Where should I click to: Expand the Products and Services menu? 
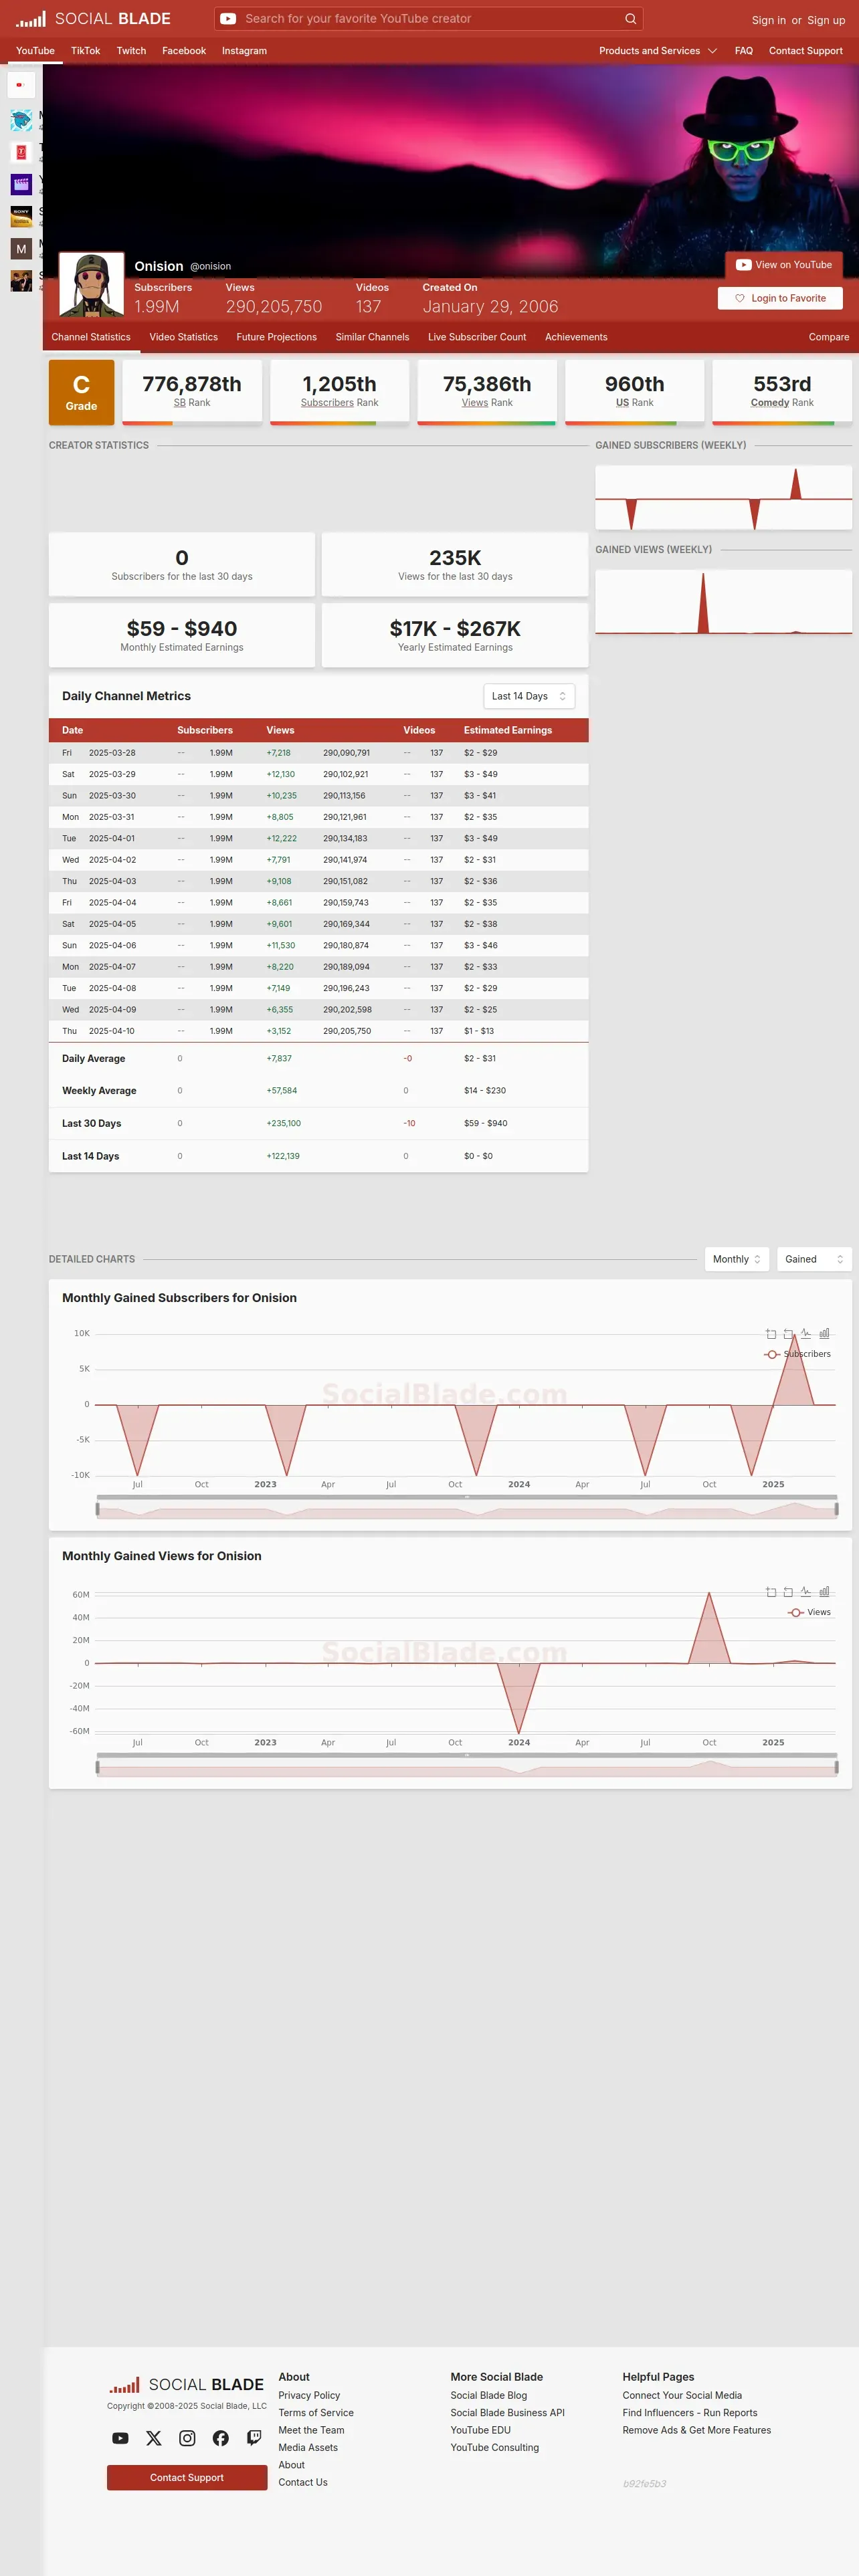click(658, 51)
